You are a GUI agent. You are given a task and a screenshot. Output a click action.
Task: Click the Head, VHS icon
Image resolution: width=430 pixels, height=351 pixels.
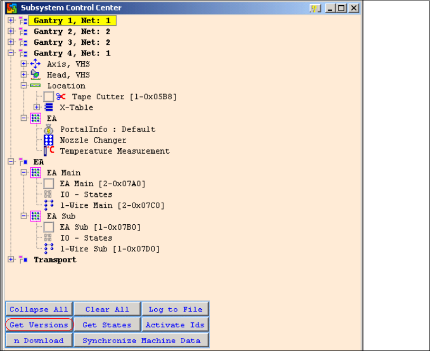(35, 74)
